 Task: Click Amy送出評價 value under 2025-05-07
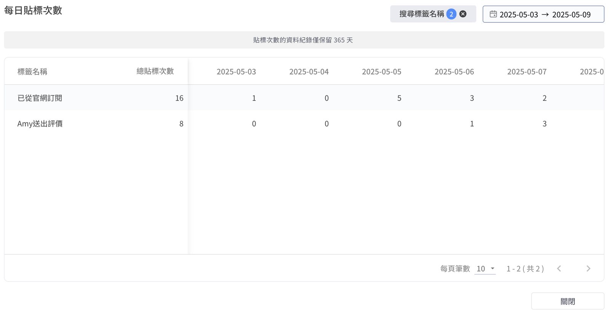[545, 123]
